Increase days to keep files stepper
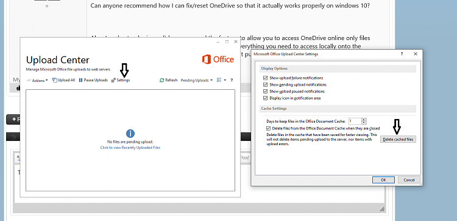457x221 pixels. (x=364, y=120)
